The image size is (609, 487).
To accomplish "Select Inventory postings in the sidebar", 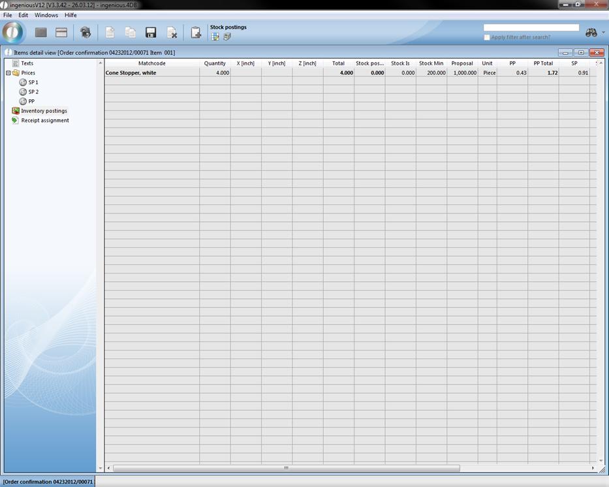I will click(44, 111).
